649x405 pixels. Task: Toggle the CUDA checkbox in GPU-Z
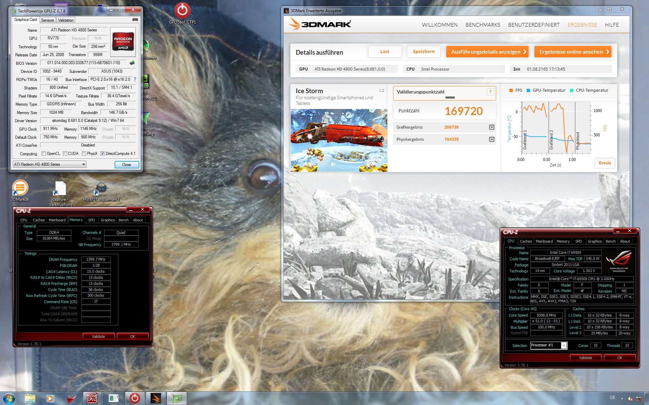(65, 154)
